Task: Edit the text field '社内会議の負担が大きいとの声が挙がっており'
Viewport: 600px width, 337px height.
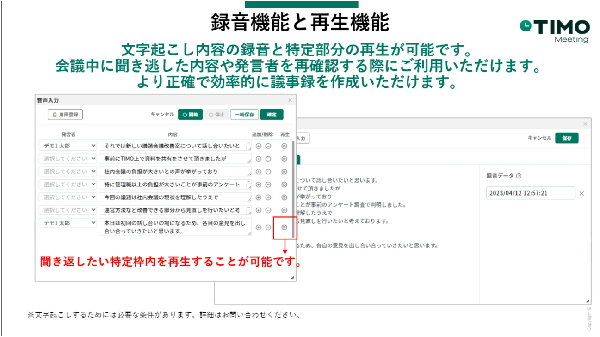Action: pos(176,172)
